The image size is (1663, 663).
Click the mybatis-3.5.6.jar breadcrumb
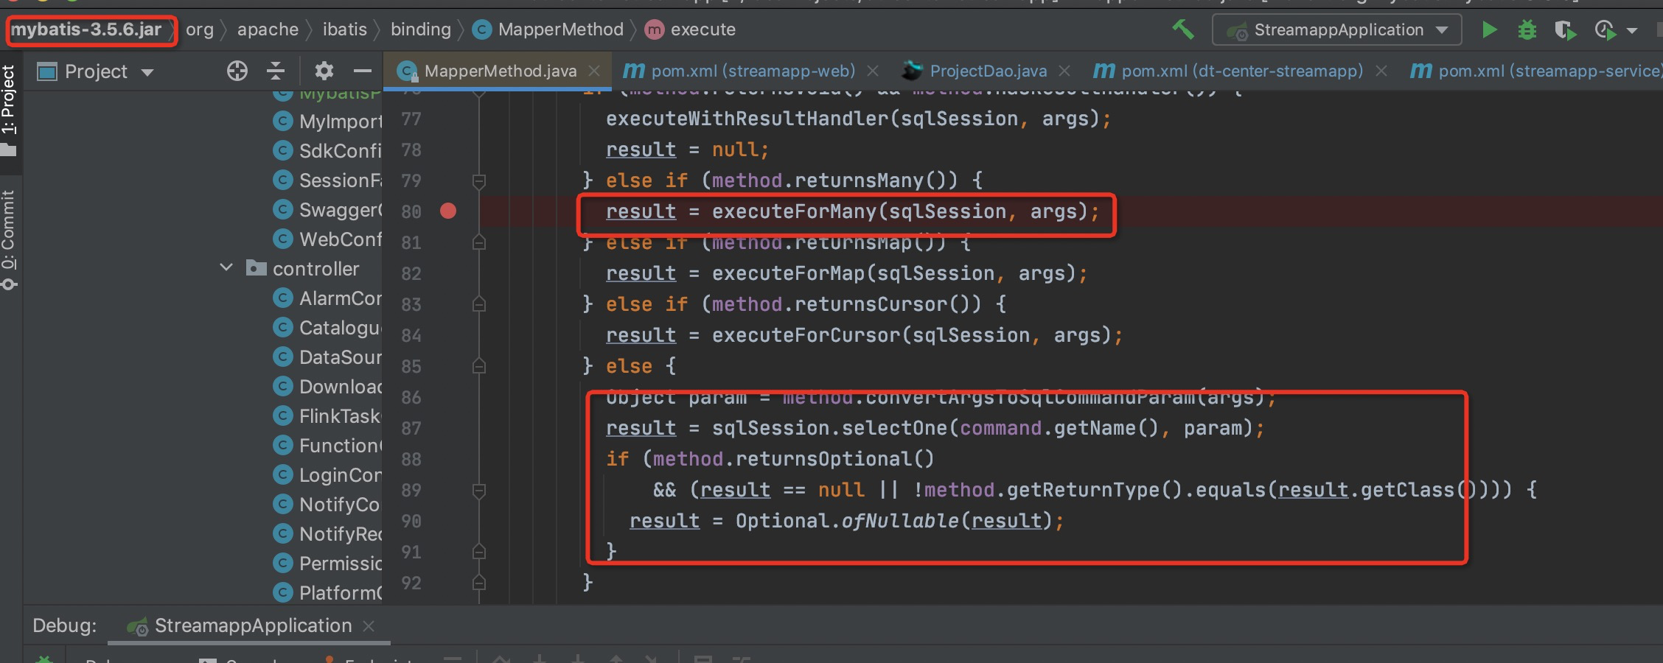tap(86, 29)
